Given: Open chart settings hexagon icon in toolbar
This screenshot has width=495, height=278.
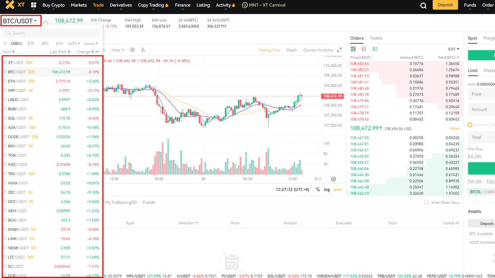Looking at the screenshot, I should (132, 50).
